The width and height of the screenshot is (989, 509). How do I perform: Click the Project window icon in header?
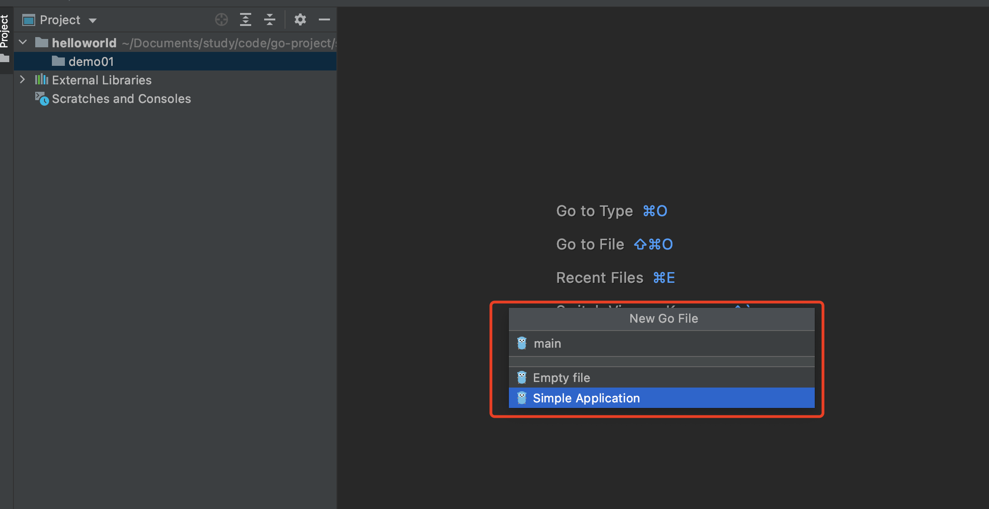click(x=29, y=20)
